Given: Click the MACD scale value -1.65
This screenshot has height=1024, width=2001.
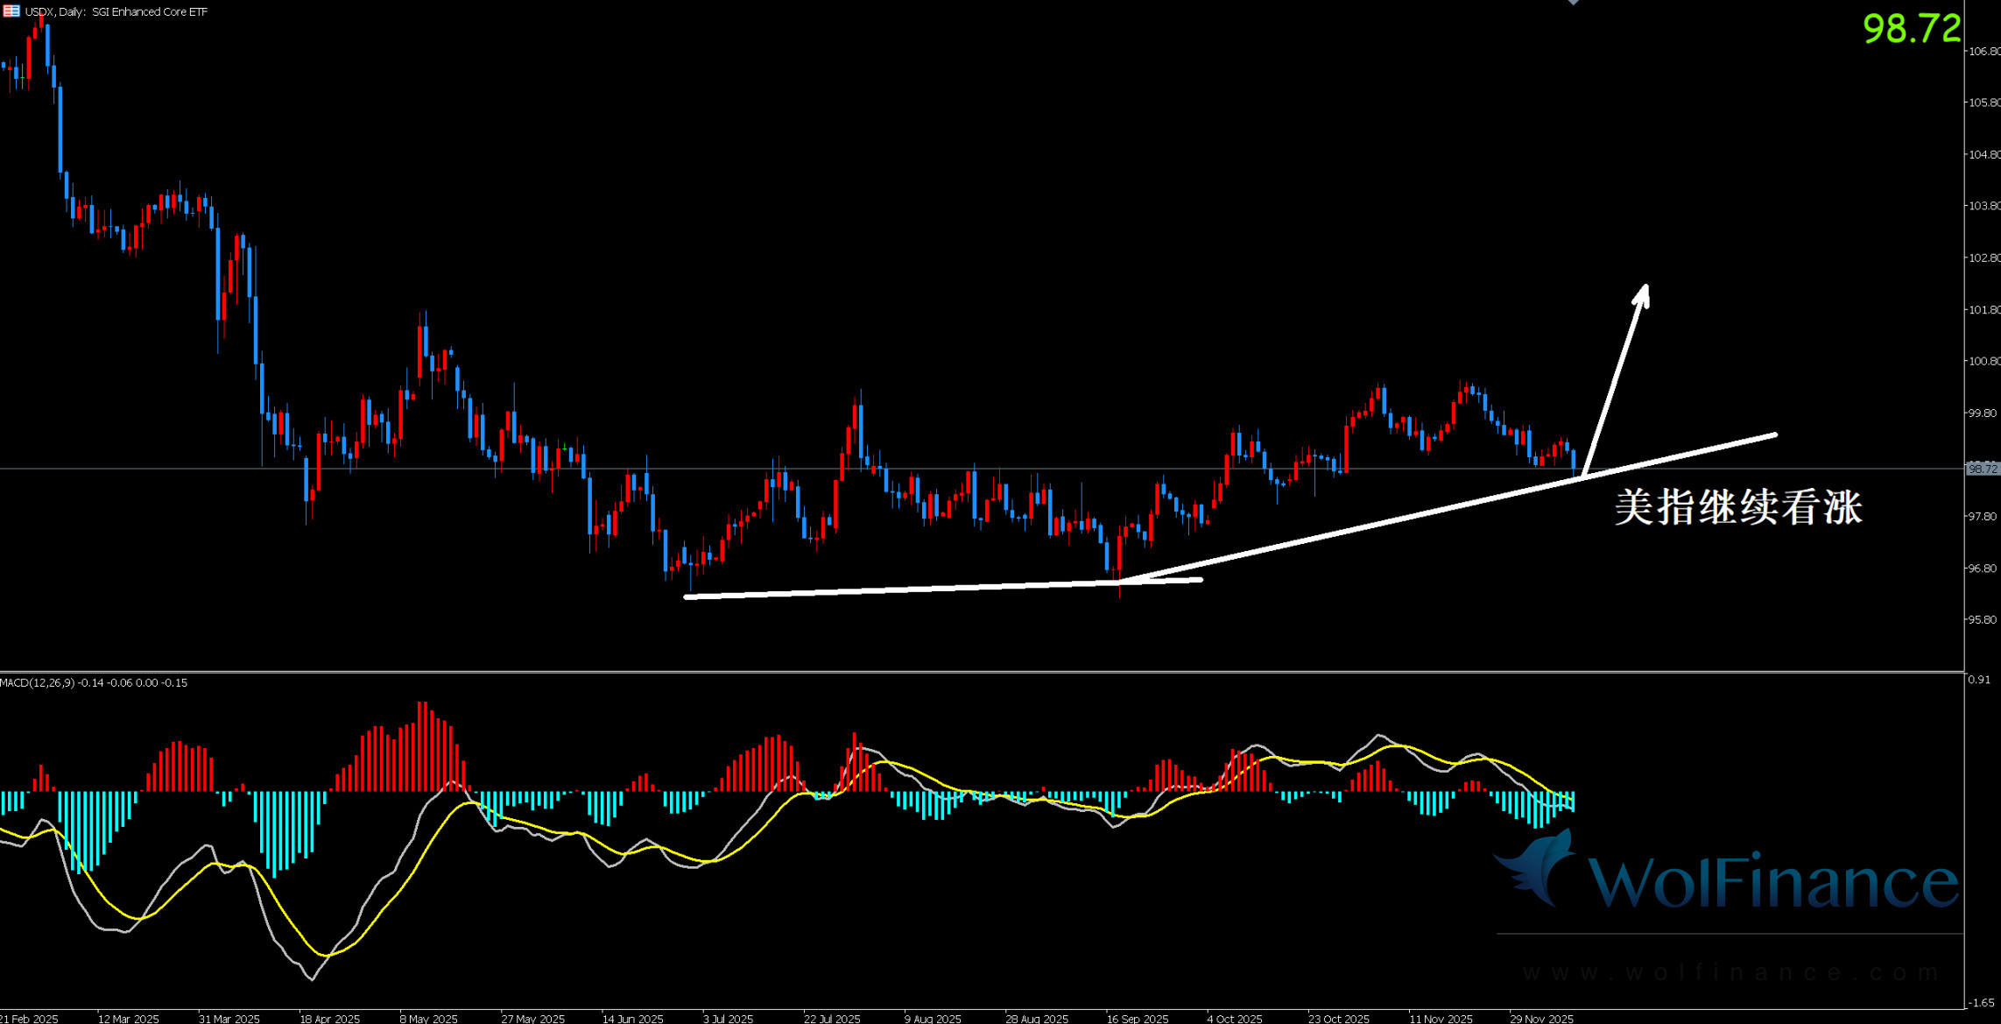Looking at the screenshot, I should [1981, 1002].
